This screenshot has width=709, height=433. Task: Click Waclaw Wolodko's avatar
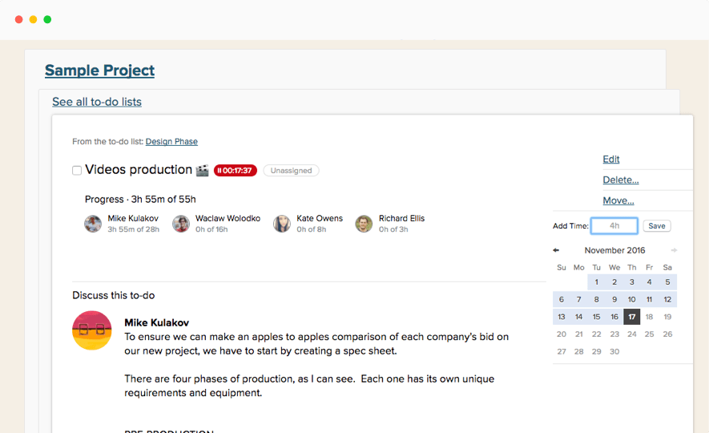(181, 224)
